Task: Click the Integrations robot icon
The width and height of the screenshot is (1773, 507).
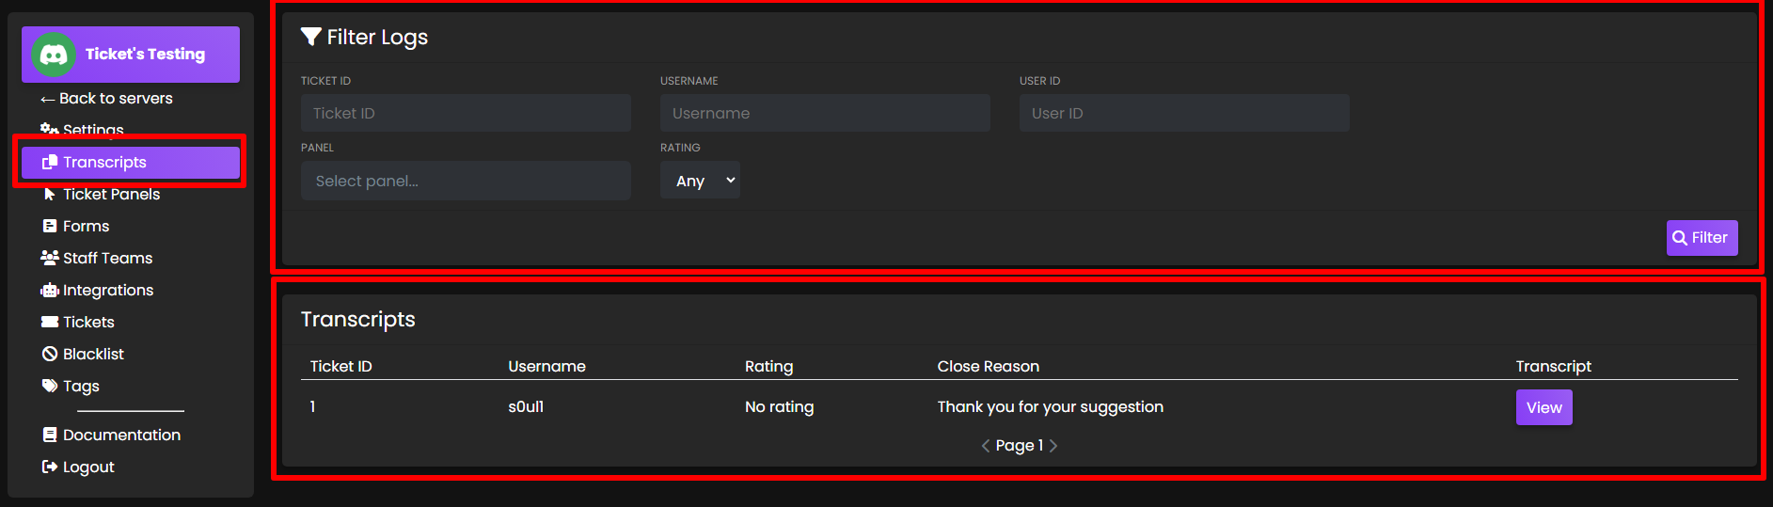Action: pyautogui.click(x=50, y=291)
